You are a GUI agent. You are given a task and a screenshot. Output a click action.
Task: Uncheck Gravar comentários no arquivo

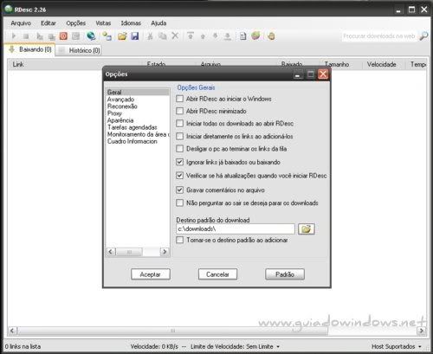pos(179,190)
